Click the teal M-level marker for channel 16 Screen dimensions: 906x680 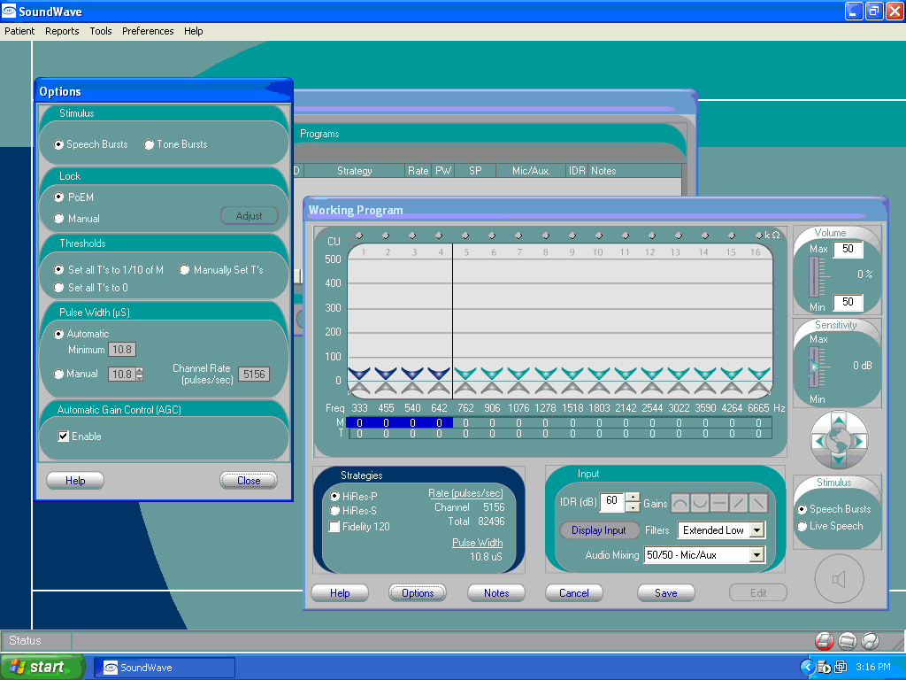click(x=758, y=374)
